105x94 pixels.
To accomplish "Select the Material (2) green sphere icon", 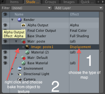I will click(27, 52).
